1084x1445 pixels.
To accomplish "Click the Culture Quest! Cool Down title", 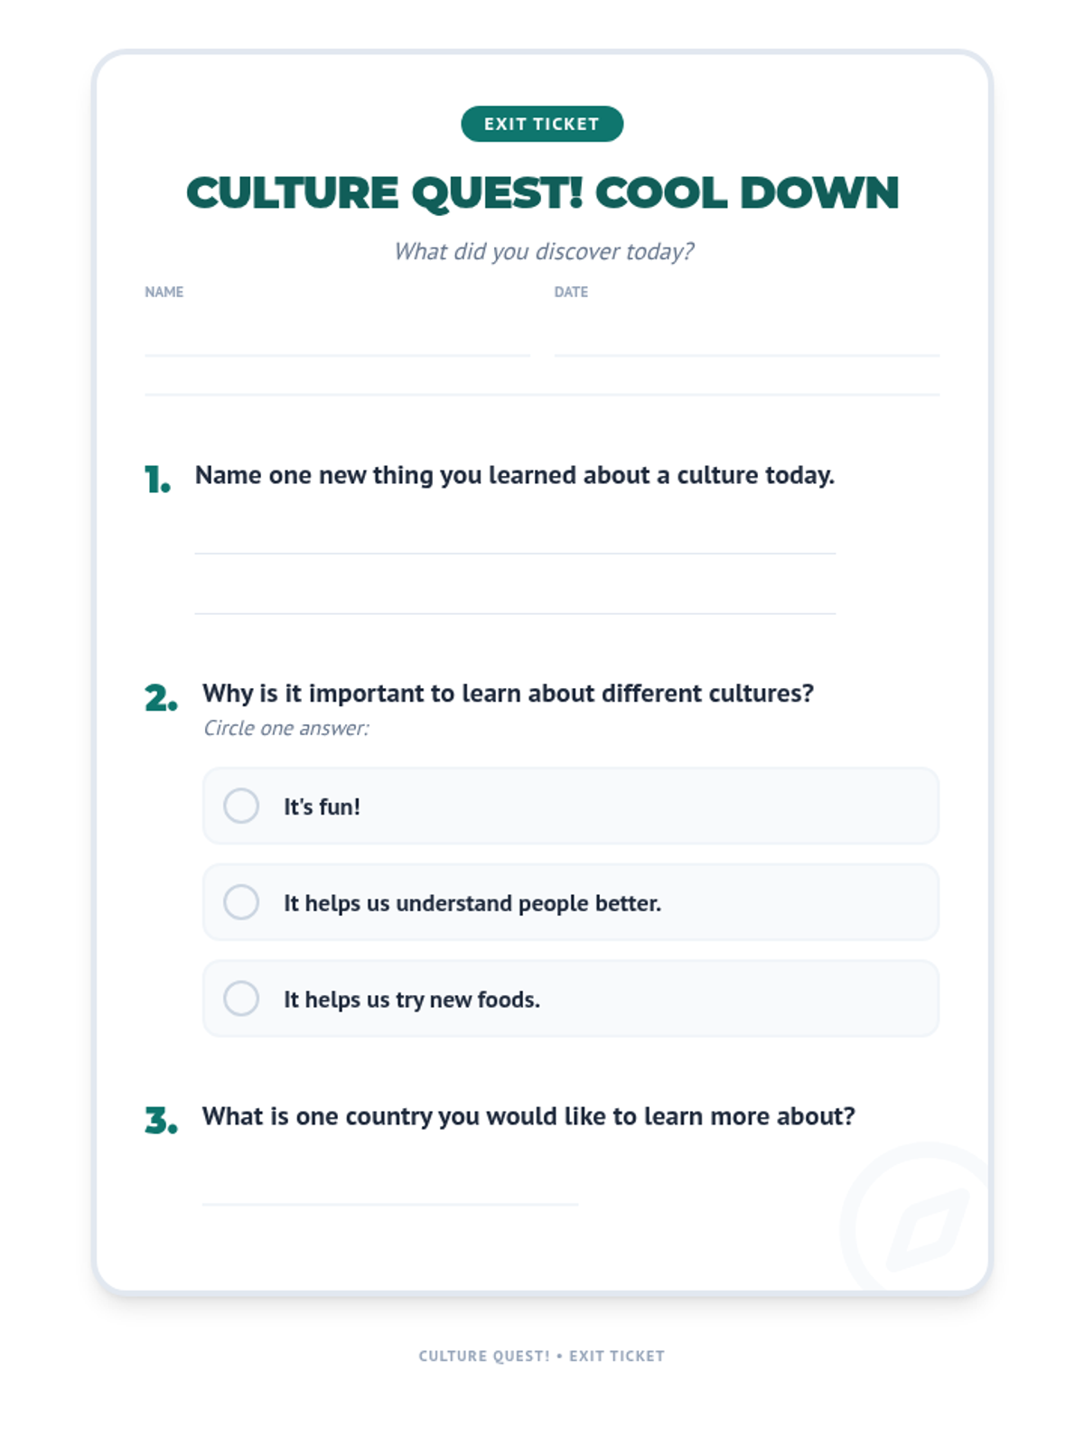I will 542,192.
